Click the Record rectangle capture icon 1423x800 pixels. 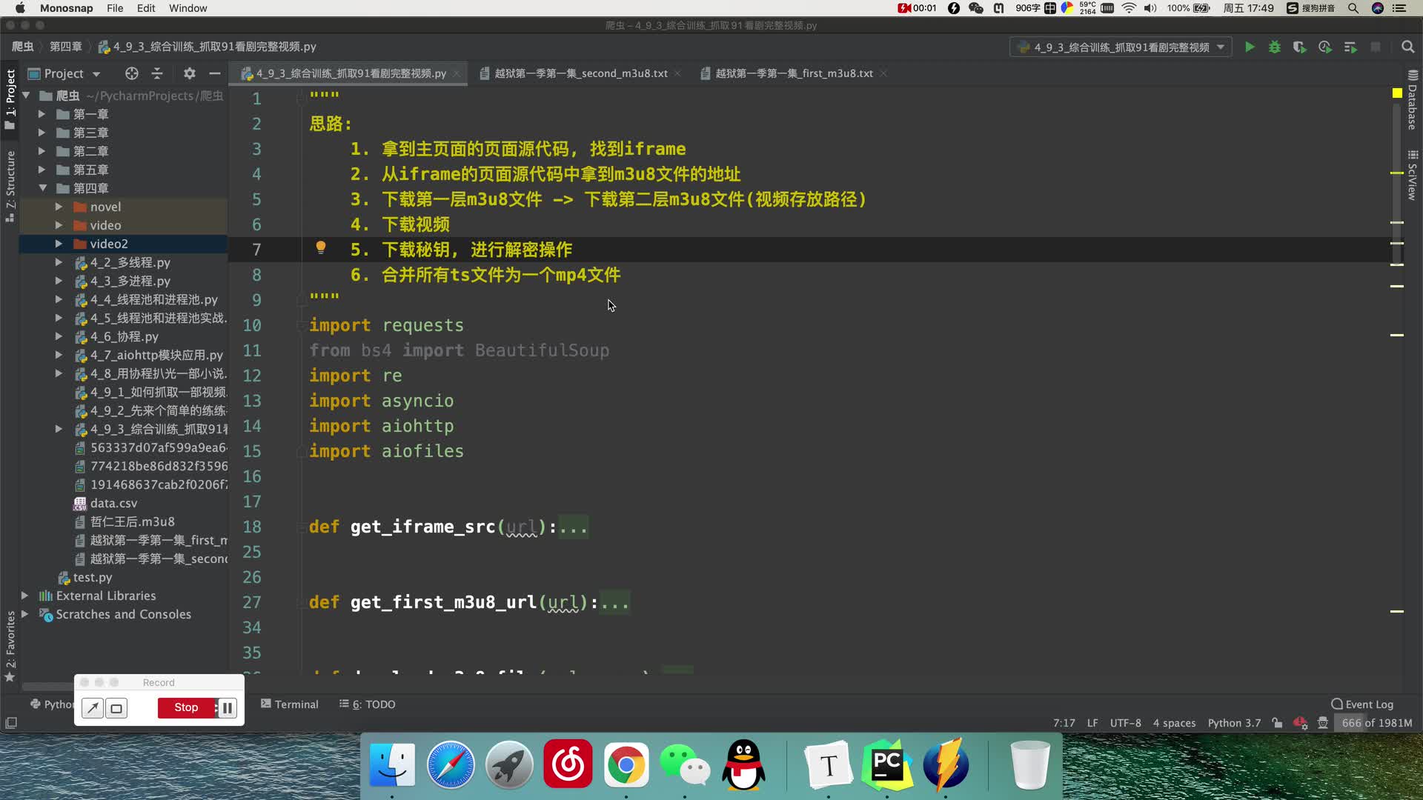[x=116, y=708]
